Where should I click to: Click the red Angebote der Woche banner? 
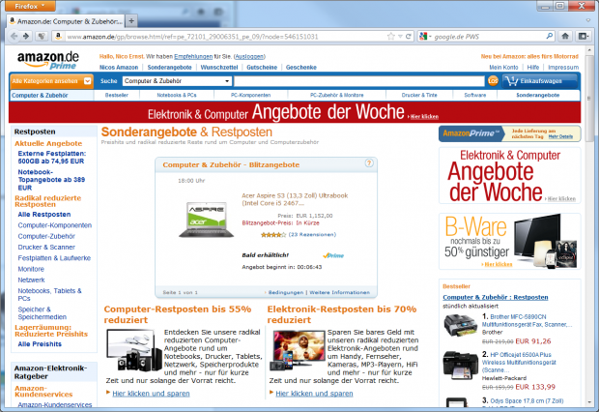(295, 112)
